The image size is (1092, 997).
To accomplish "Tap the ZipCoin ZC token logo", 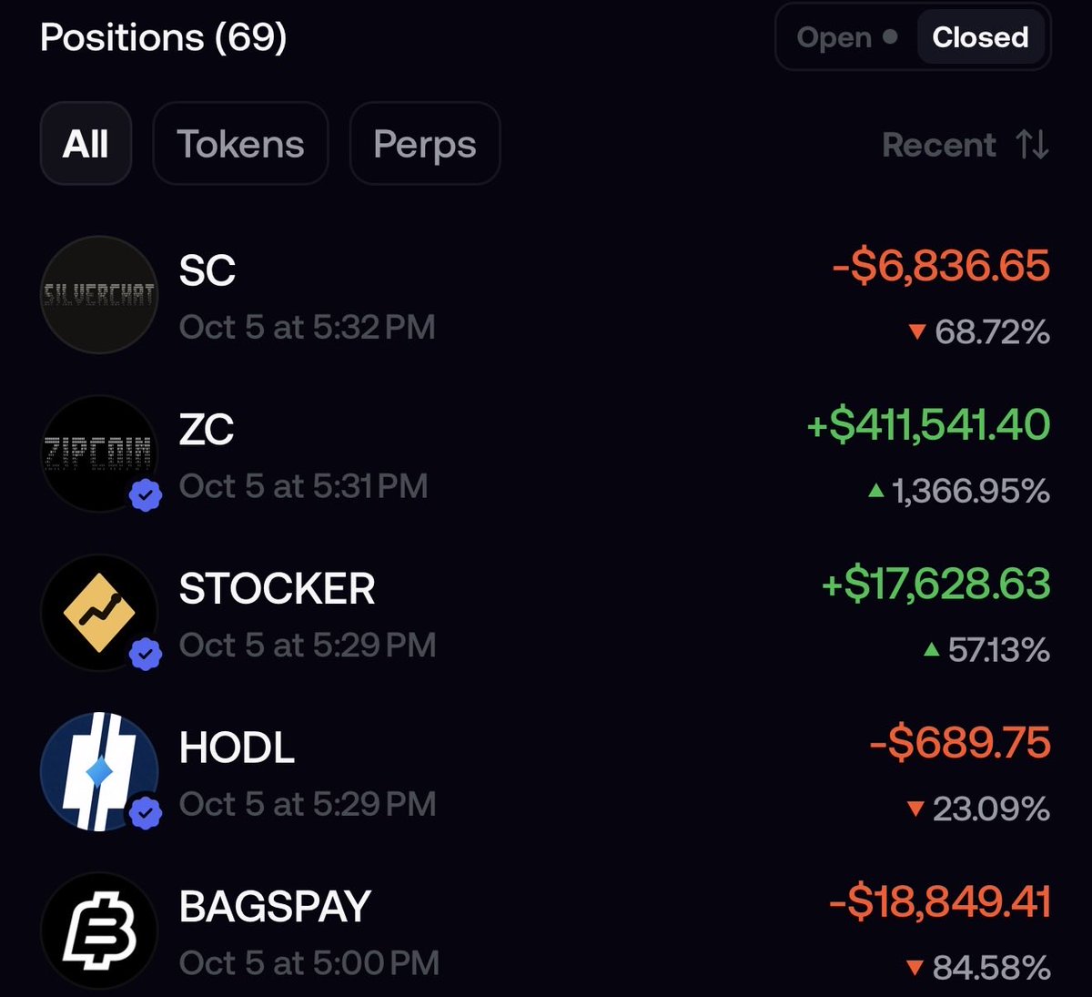I will point(99,453).
